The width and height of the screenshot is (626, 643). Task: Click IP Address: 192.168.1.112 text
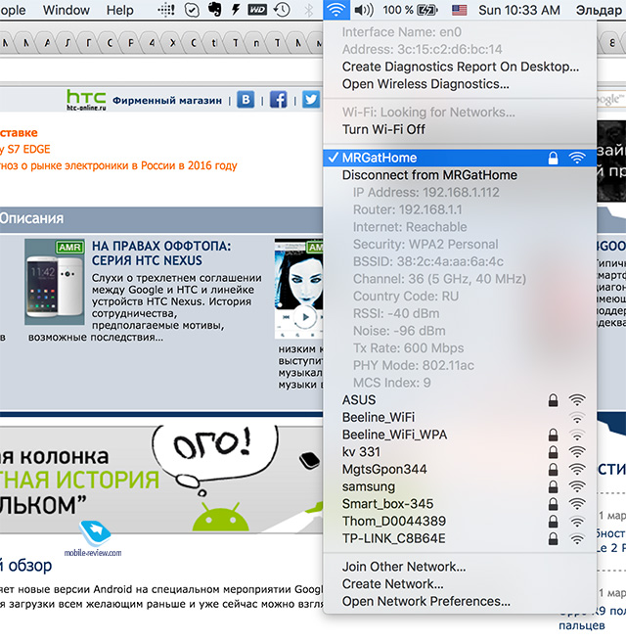tap(425, 193)
